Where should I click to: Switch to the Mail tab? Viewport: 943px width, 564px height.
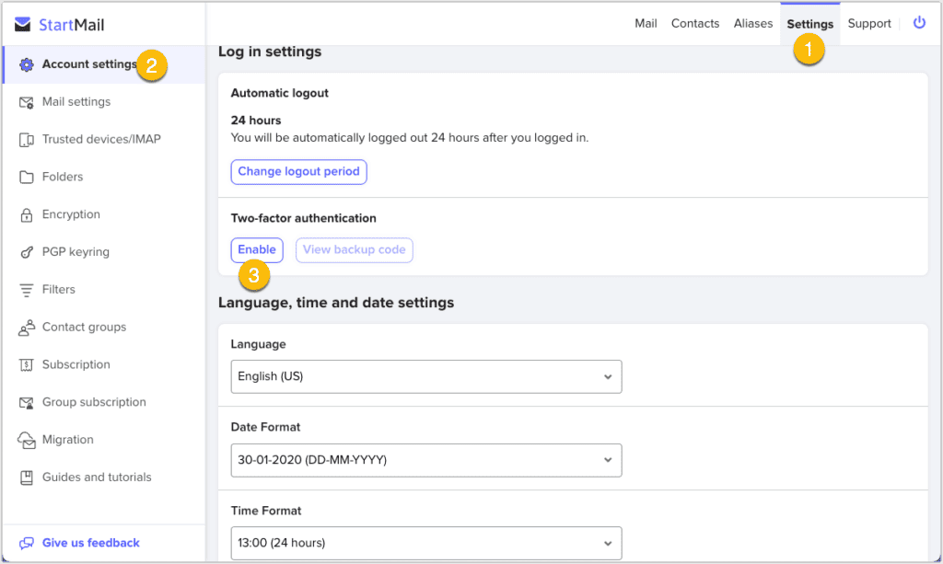click(646, 24)
